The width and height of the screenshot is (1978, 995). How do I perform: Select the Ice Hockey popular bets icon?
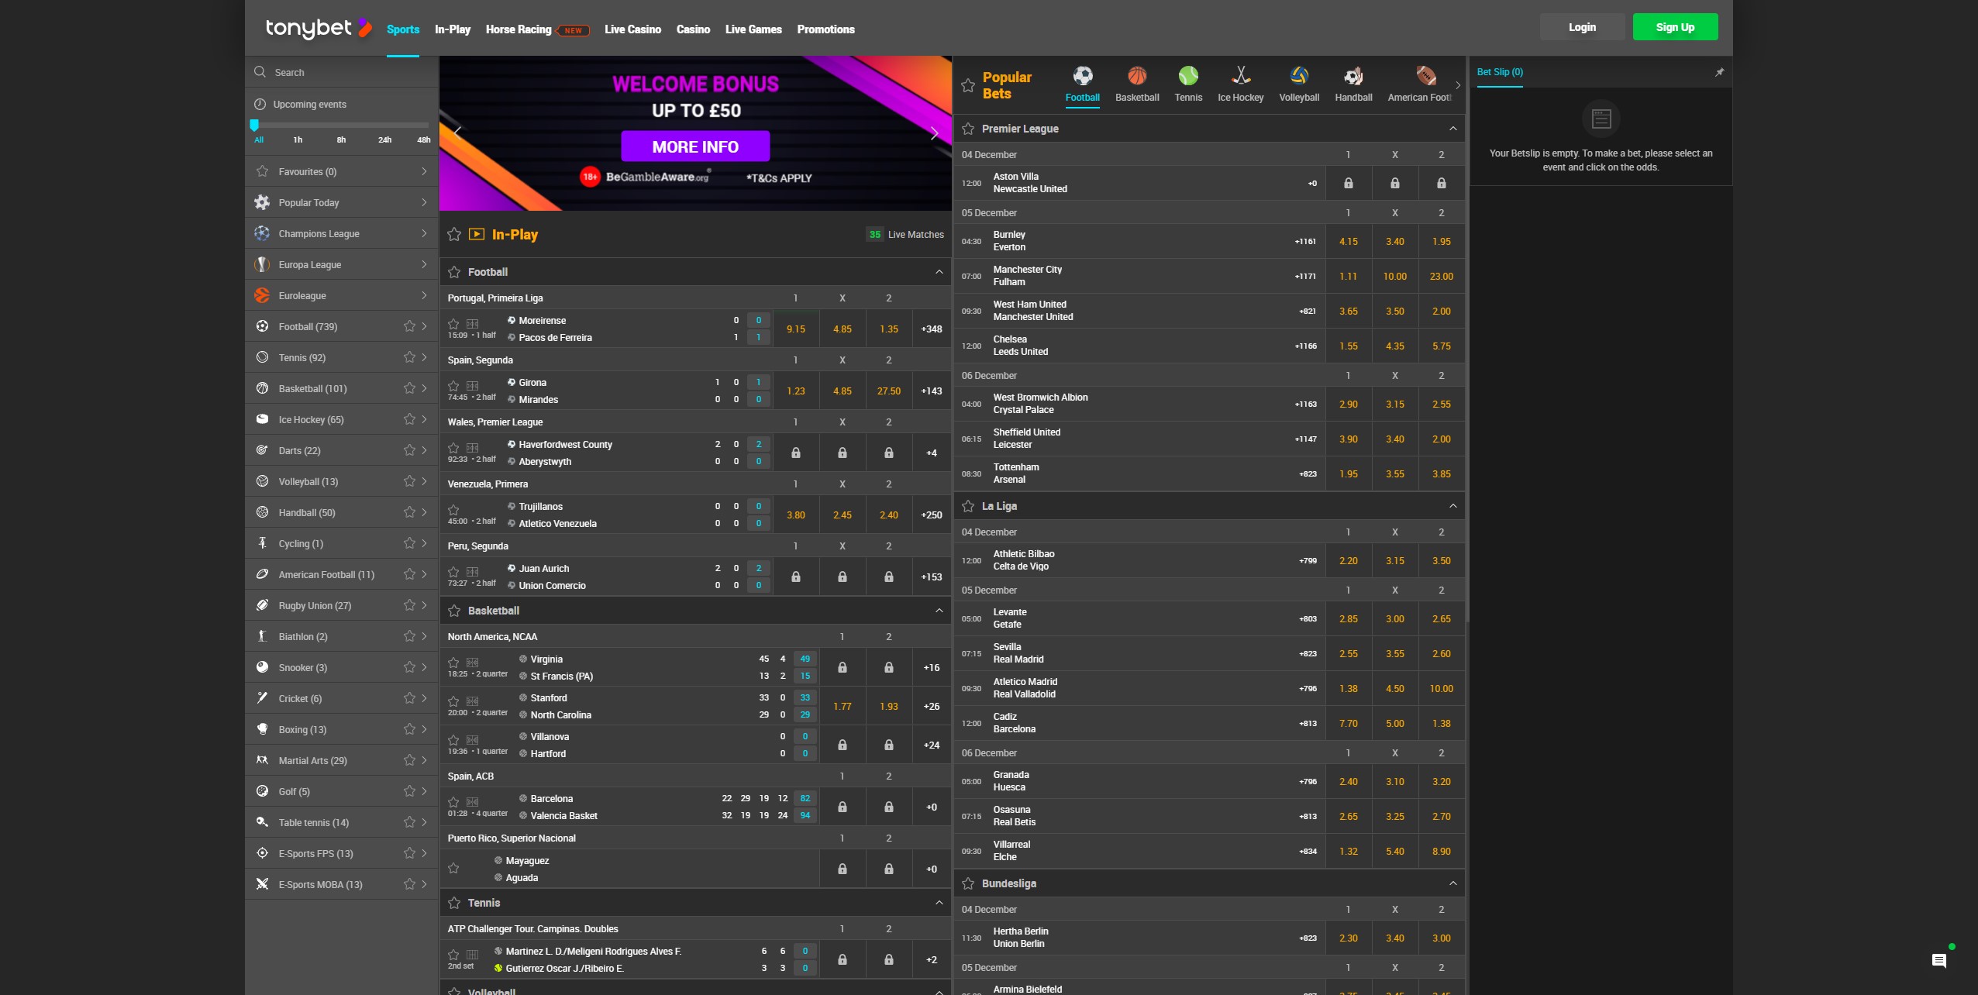(1240, 76)
